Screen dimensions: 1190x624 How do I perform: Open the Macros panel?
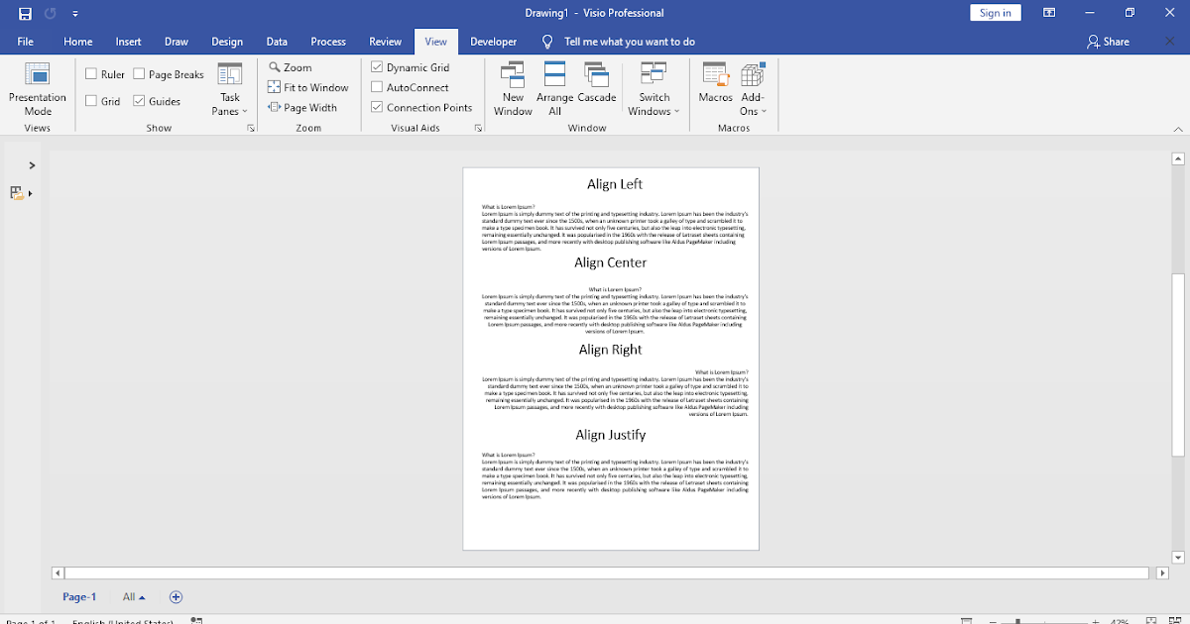pos(715,88)
